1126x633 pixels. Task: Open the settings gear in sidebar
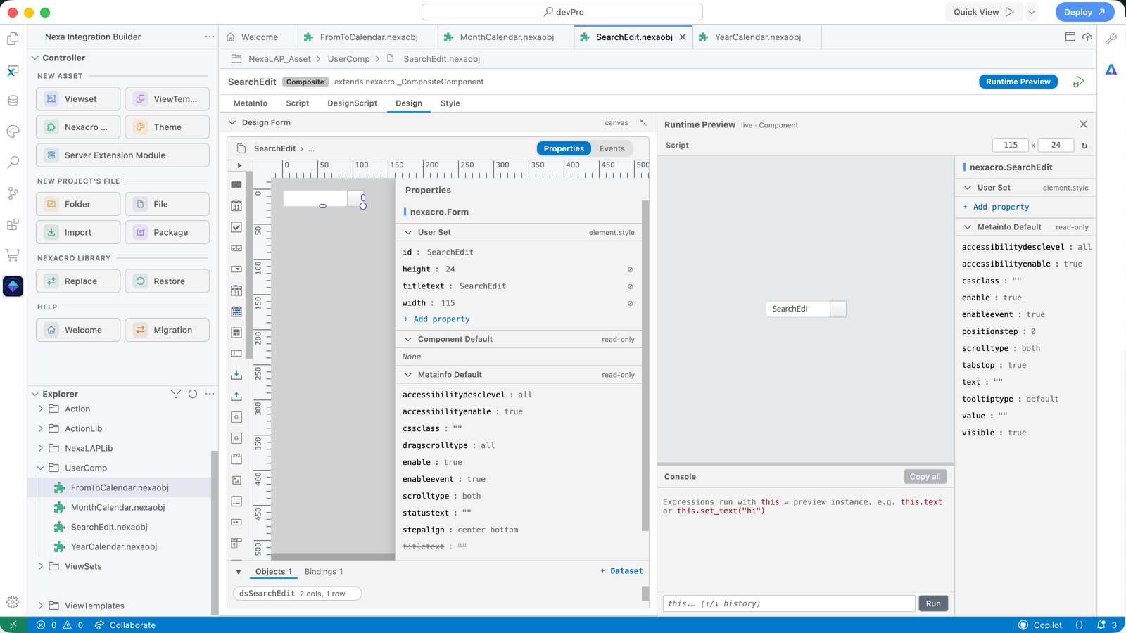coord(13,602)
